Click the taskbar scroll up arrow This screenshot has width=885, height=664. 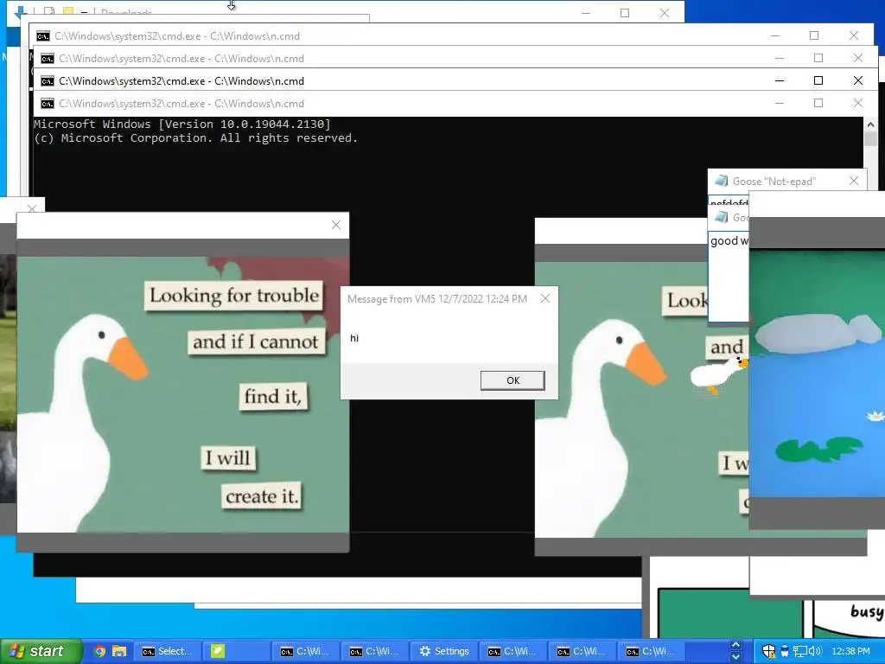click(735, 645)
